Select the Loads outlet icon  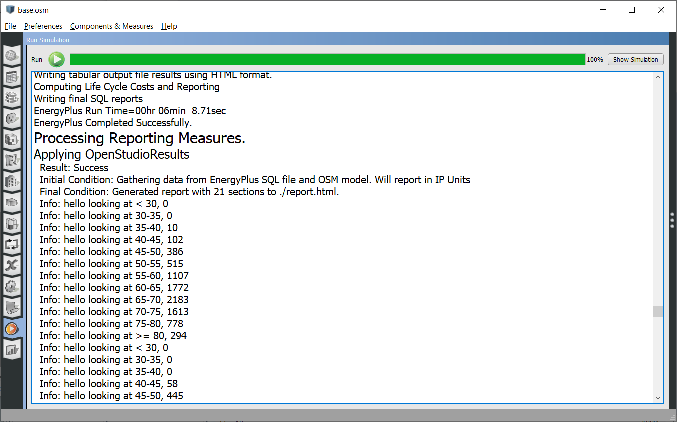[12, 119]
